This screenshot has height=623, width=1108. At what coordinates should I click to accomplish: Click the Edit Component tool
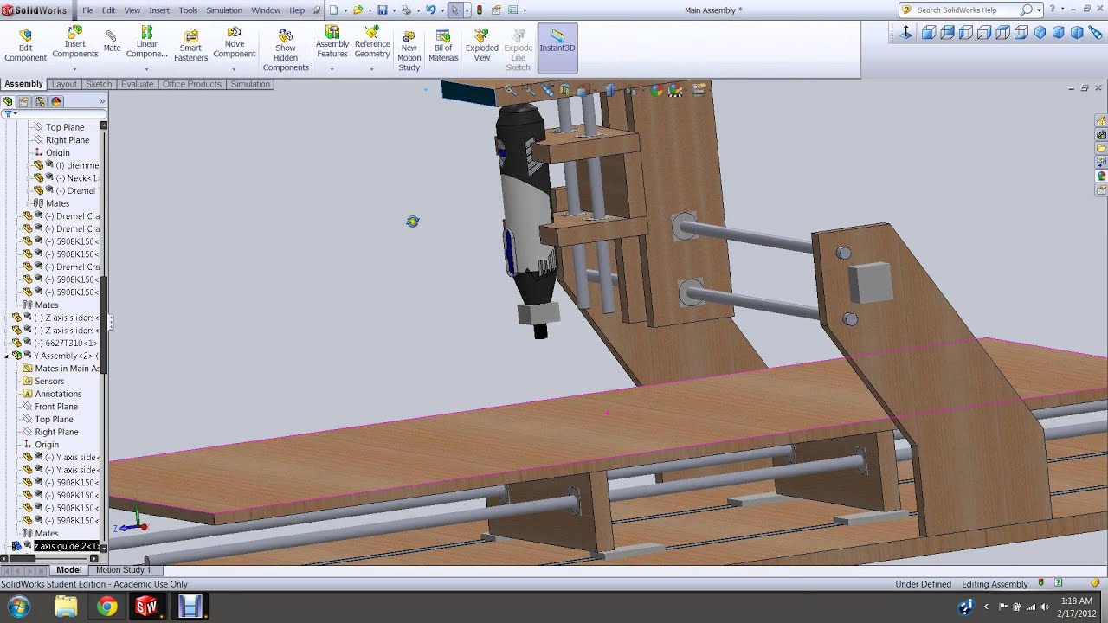[x=25, y=46]
